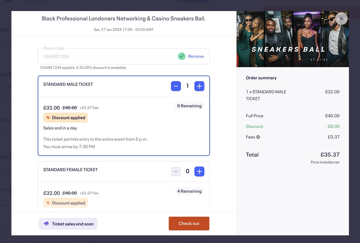The width and height of the screenshot is (360, 243).
Task: Click the megaphone icon in sales badge
Action: pos(46,224)
